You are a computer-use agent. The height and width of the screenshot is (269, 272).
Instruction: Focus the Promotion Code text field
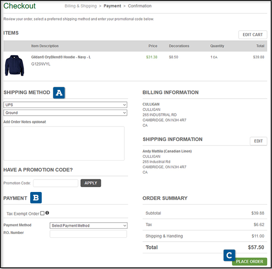point(56,183)
